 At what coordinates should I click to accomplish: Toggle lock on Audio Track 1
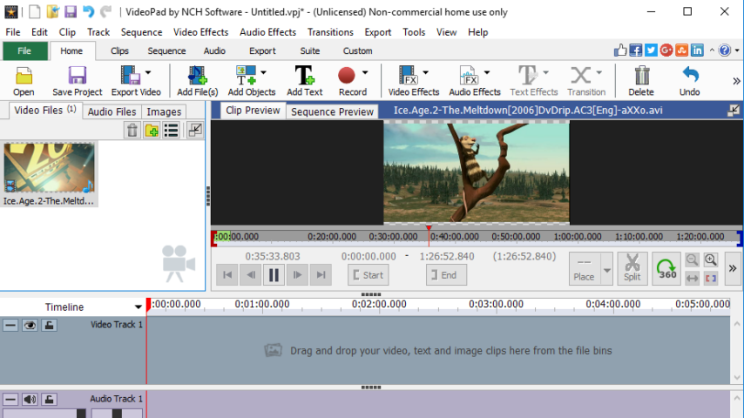[x=49, y=399]
